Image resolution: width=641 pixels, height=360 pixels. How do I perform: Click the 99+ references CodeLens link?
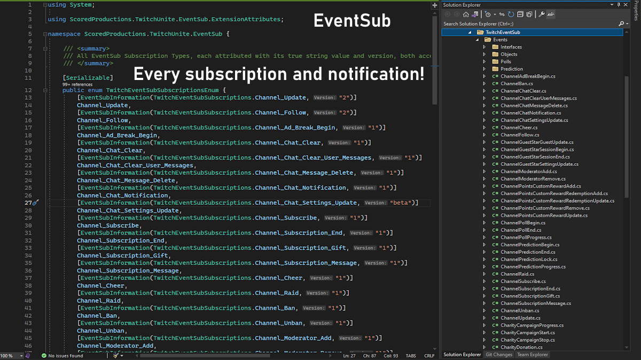click(77, 84)
